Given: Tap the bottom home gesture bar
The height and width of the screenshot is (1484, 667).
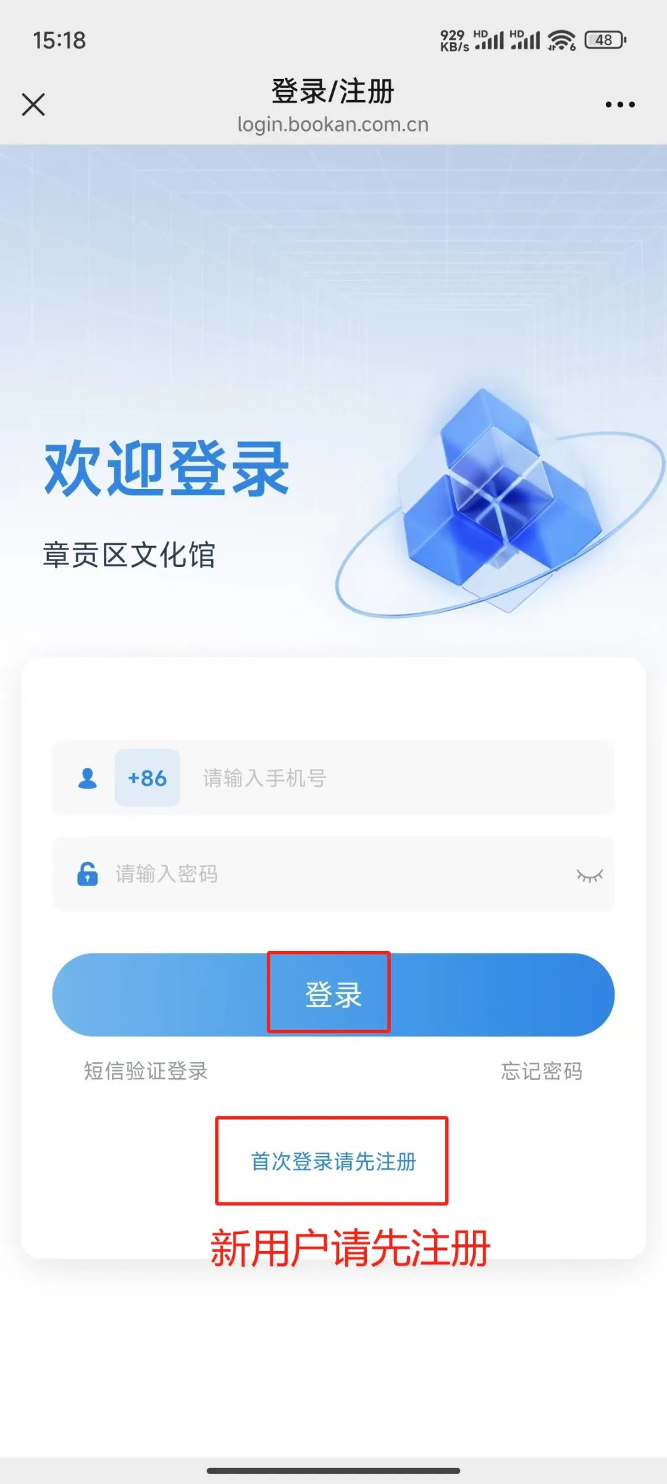Looking at the screenshot, I should [x=333, y=1470].
